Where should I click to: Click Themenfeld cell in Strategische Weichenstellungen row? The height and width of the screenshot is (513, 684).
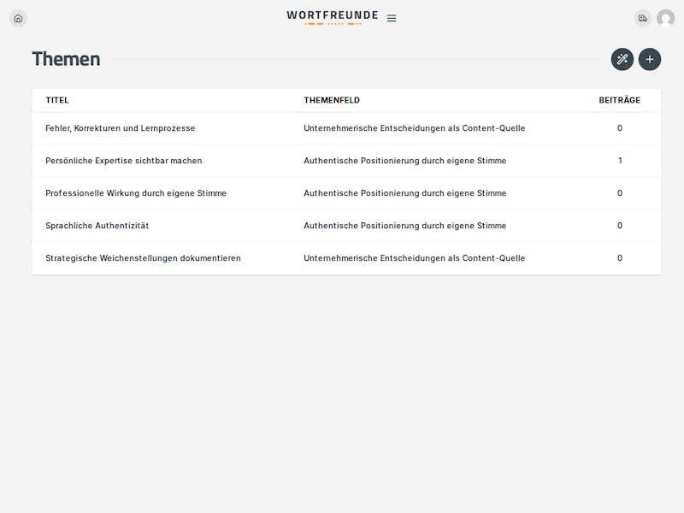click(x=415, y=258)
